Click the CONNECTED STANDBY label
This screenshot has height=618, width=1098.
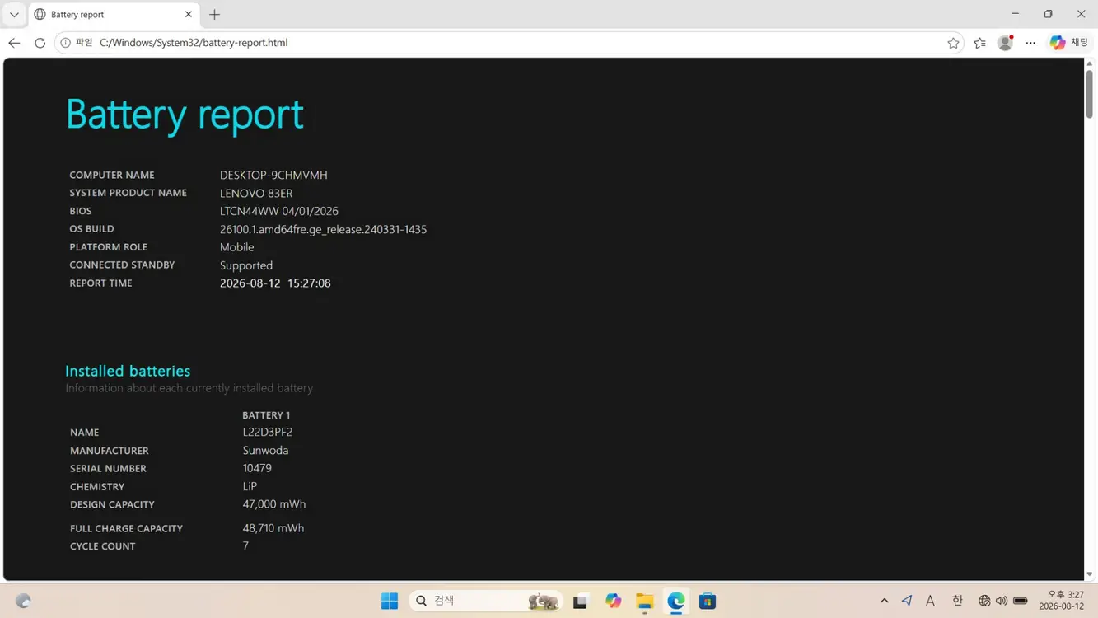tap(122, 265)
